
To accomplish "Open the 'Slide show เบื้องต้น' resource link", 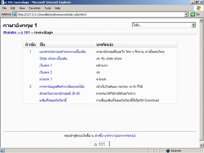I will point(53,59).
